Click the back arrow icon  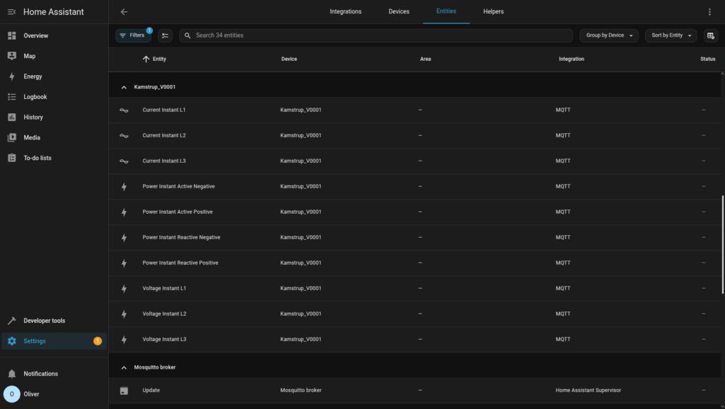(124, 12)
